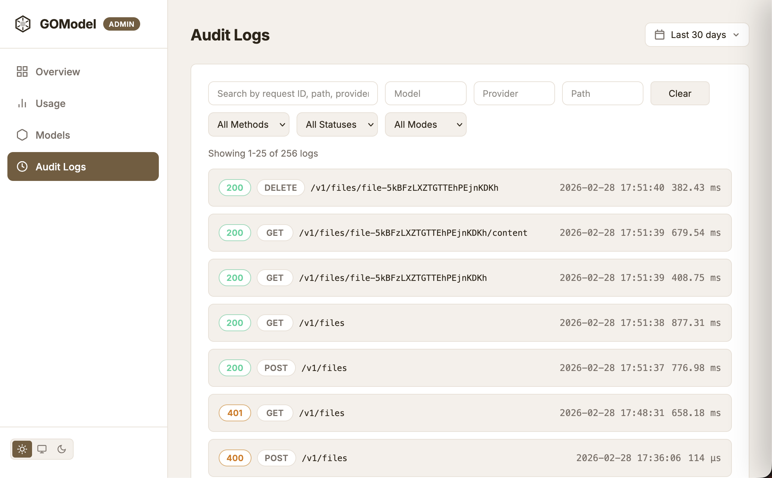Click the monitor icon for system theme
This screenshot has height=478, width=772.
[x=42, y=449]
